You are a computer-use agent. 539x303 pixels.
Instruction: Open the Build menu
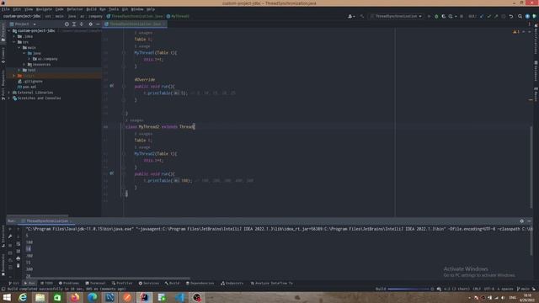click(x=91, y=9)
